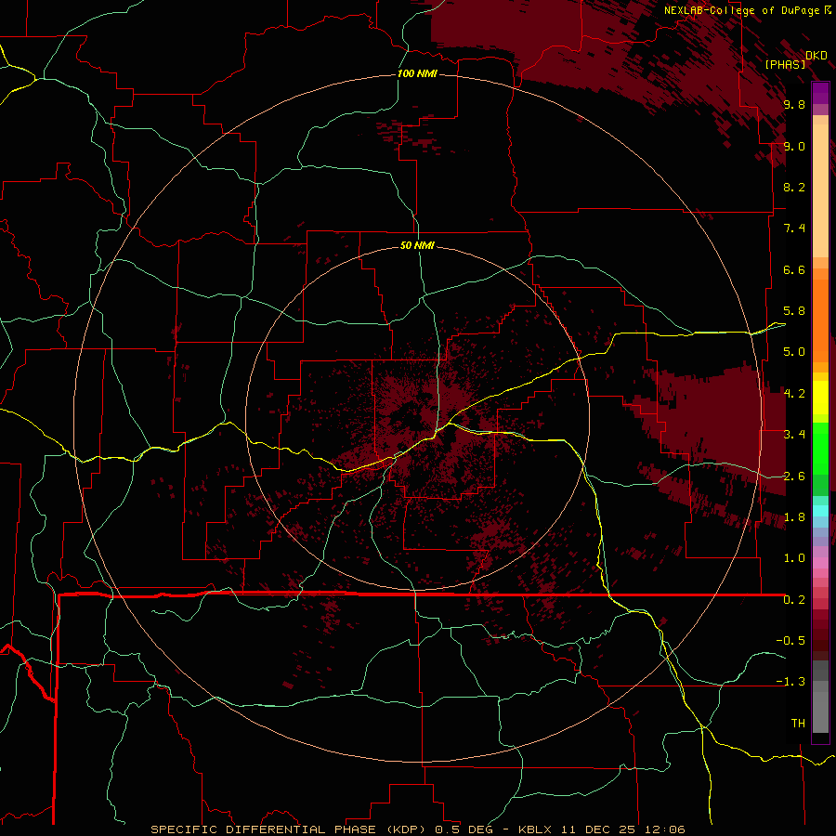Click the -1.3 value on the color scale
836x836 pixels.
point(790,682)
